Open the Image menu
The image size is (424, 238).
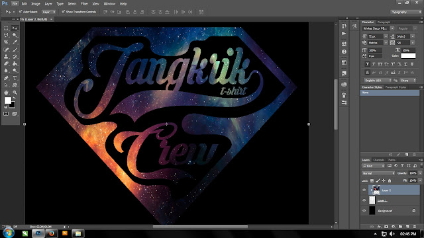35,4
